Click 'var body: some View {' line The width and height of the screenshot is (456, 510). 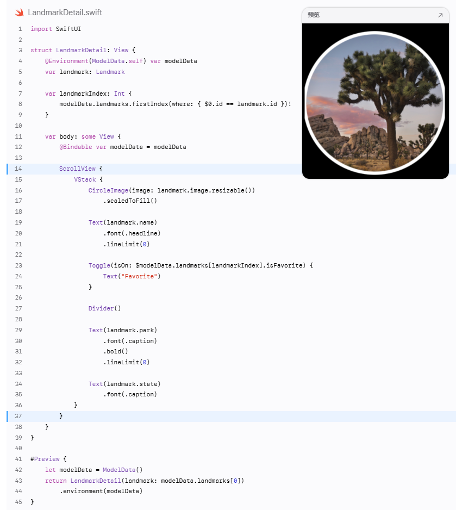pos(83,136)
